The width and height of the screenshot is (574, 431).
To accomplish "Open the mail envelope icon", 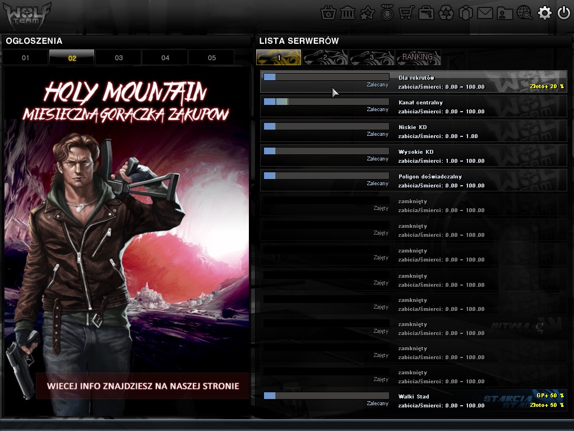I will click(x=485, y=13).
